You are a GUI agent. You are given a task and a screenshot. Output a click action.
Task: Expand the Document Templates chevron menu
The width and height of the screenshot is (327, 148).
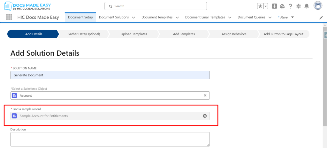click(177, 18)
